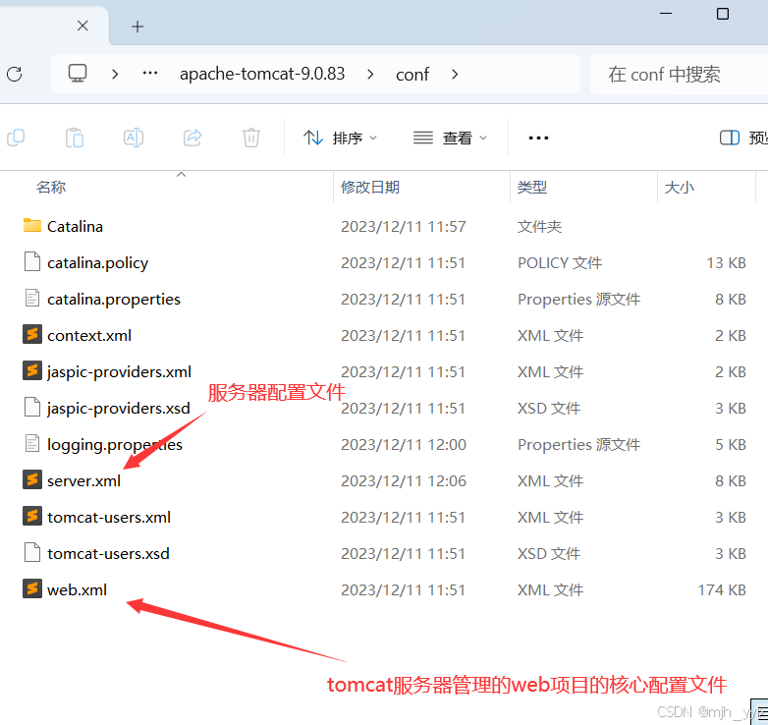Image resolution: width=768 pixels, height=725 pixels.
Task: Select the web.xml Sublime icon
Action: [x=32, y=588]
